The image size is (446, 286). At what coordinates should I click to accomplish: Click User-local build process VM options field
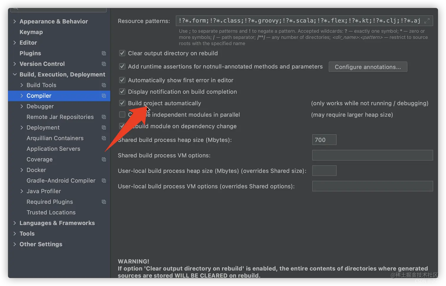click(373, 186)
